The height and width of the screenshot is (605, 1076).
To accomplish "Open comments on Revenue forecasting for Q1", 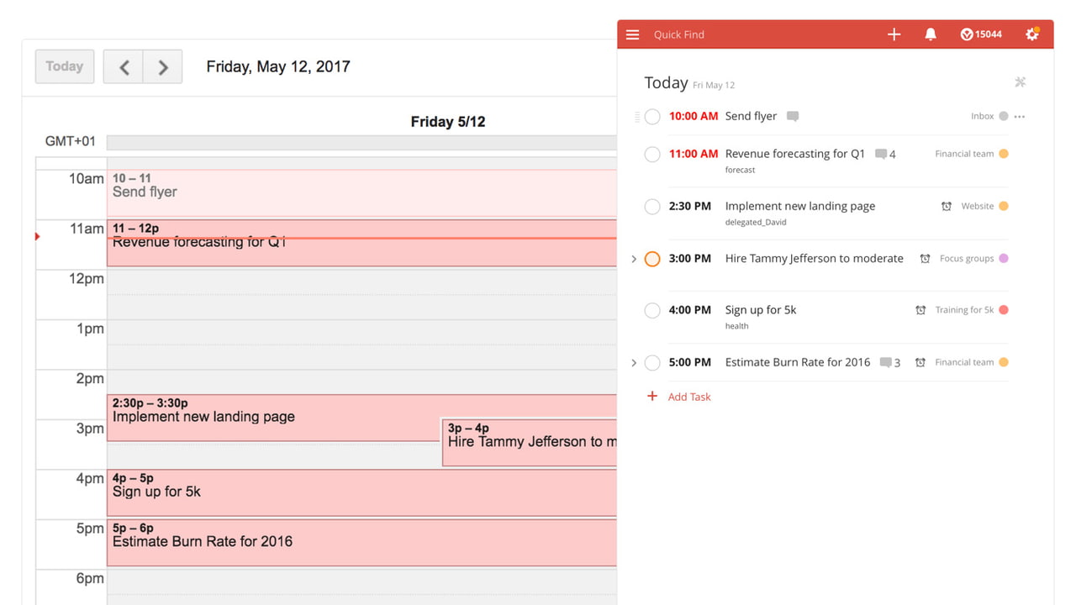I will (x=885, y=154).
